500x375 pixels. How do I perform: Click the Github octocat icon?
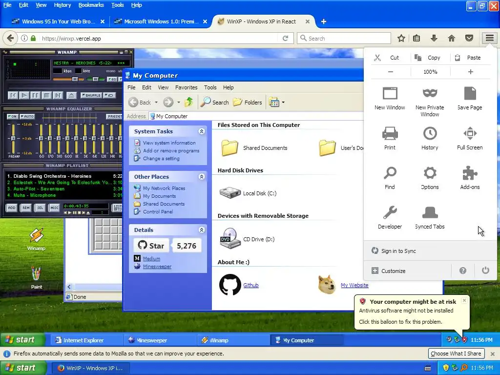tap(230, 285)
